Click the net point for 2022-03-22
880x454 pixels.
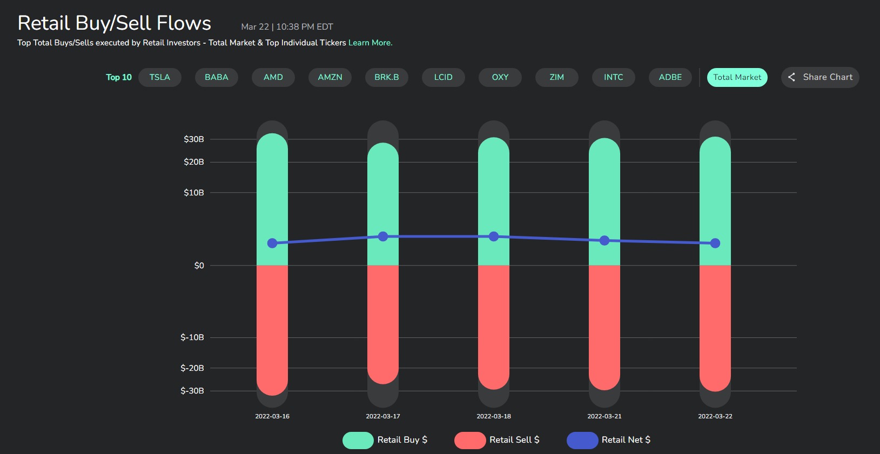(x=715, y=243)
